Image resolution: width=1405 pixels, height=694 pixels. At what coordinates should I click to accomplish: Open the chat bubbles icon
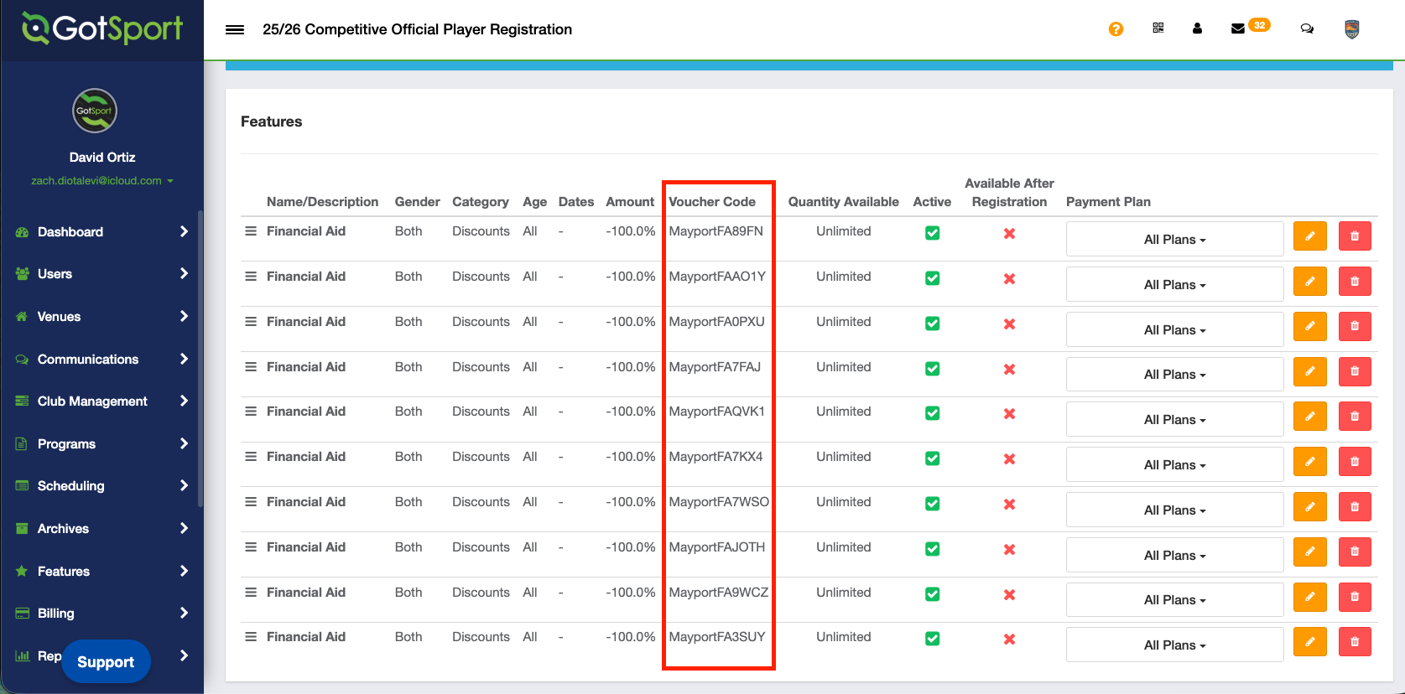(x=1307, y=28)
